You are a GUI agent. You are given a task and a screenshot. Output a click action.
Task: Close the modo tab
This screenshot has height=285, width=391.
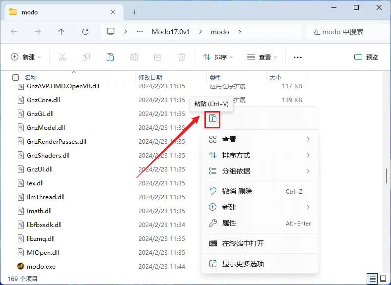(x=113, y=12)
